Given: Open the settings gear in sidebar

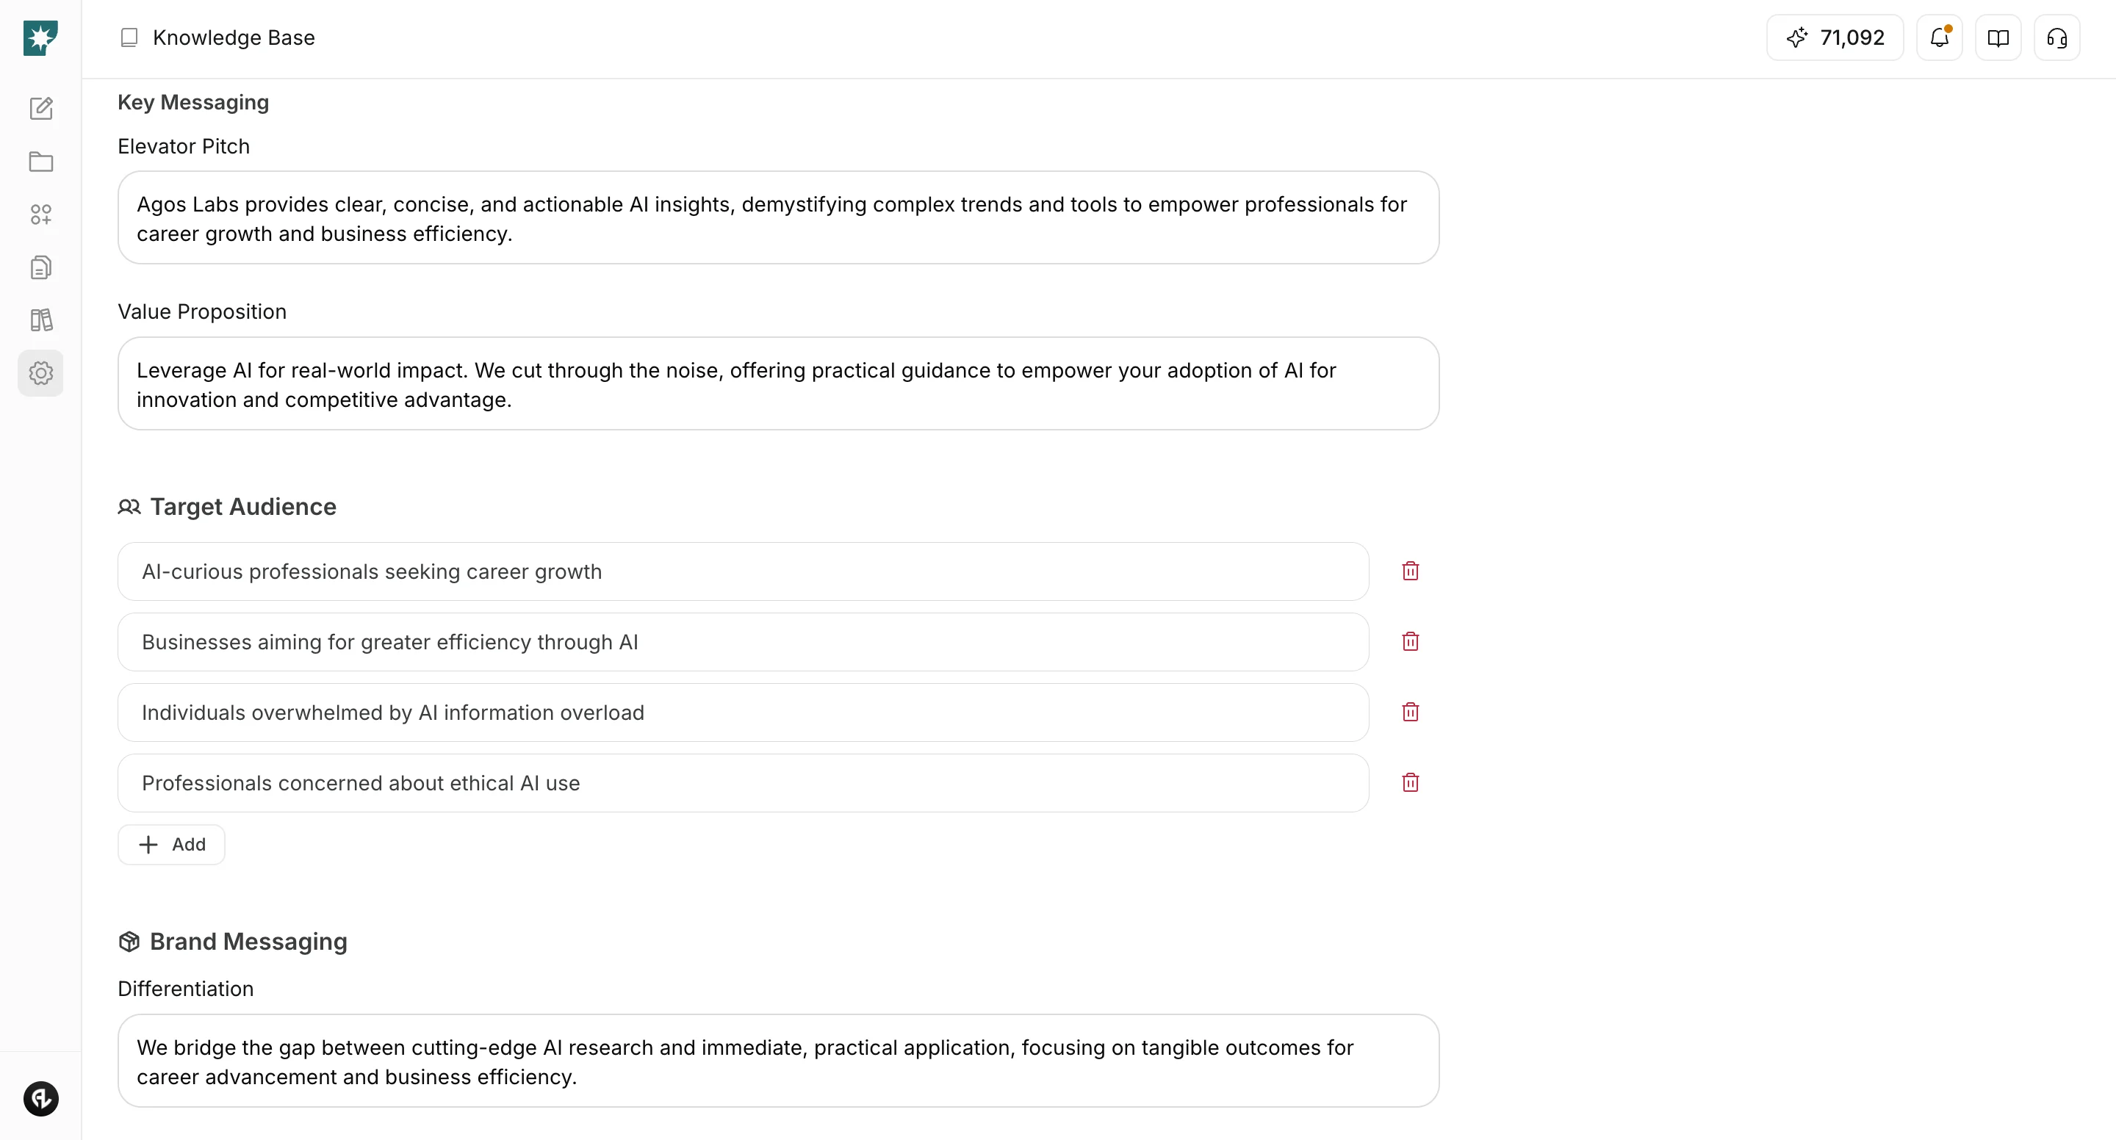Looking at the screenshot, I should pyautogui.click(x=40, y=373).
